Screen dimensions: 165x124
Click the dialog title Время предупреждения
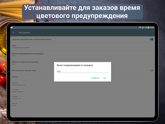(75, 65)
